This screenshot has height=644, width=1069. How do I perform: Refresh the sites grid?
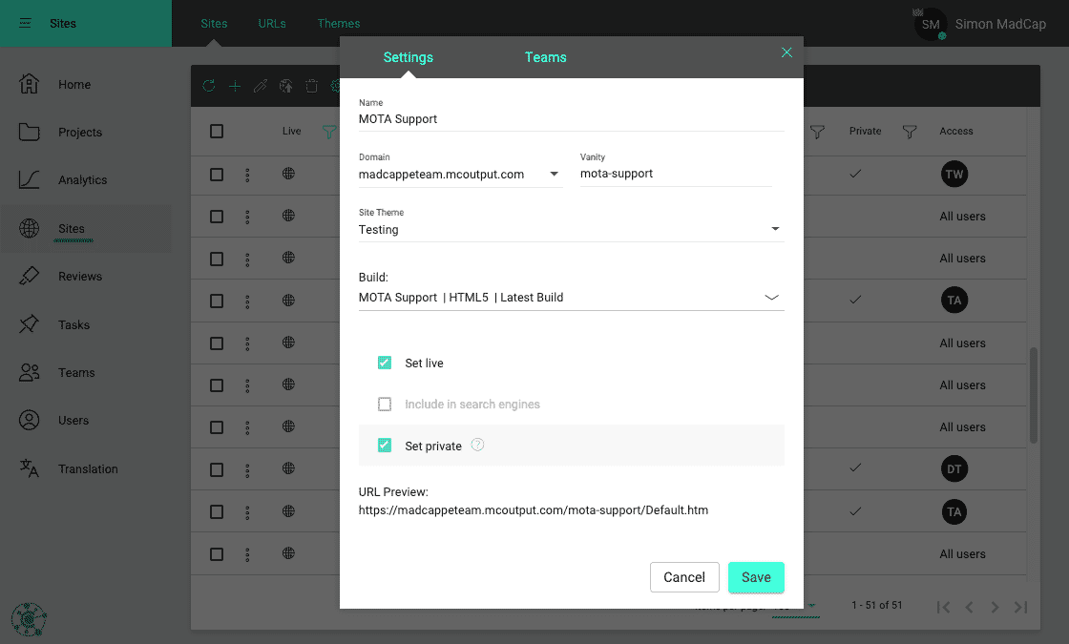coord(209,86)
